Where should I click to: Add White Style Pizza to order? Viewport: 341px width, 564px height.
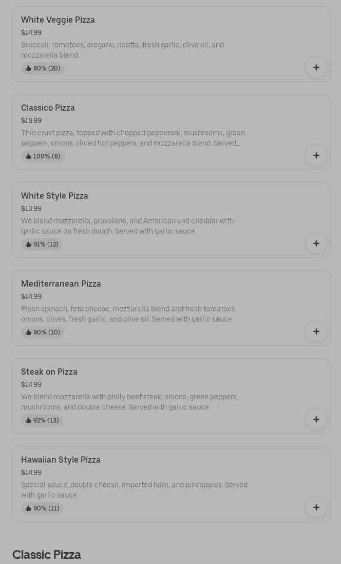click(316, 244)
